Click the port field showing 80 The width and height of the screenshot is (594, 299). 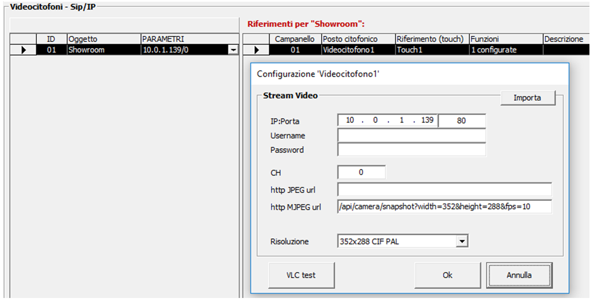coord(461,121)
